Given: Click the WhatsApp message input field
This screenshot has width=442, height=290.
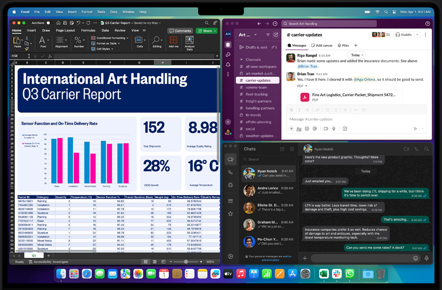Looking at the screenshot, I should (365, 258).
